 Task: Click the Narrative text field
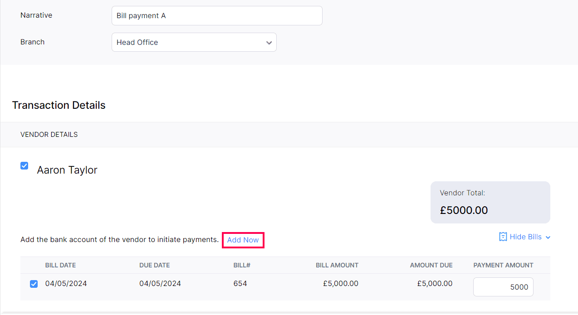[x=216, y=16]
